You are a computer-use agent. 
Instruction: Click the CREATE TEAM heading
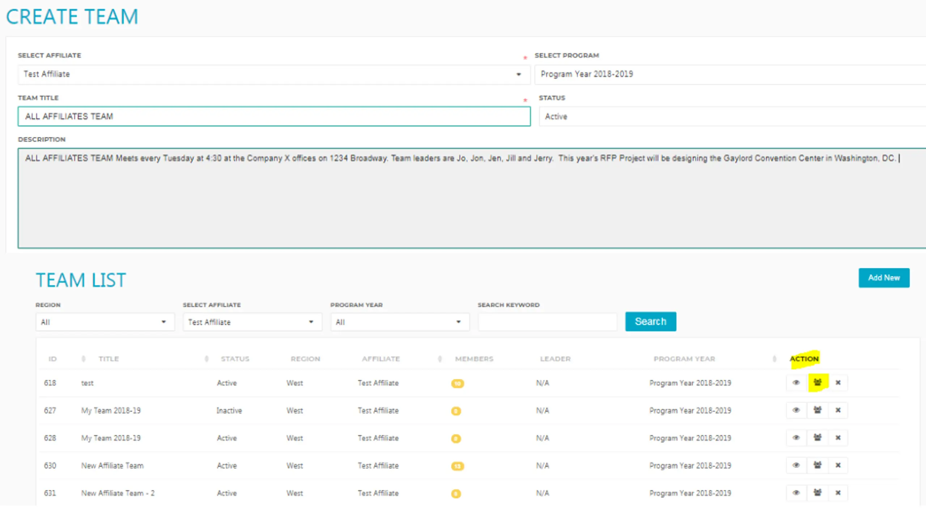click(72, 17)
